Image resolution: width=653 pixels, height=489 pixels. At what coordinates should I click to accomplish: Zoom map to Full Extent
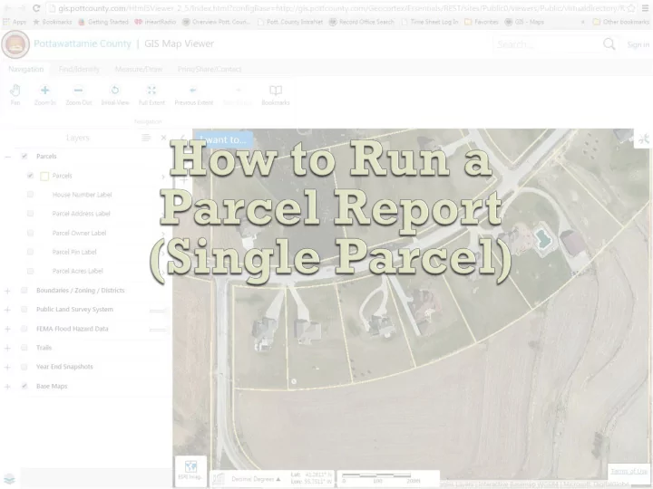click(151, 95)
